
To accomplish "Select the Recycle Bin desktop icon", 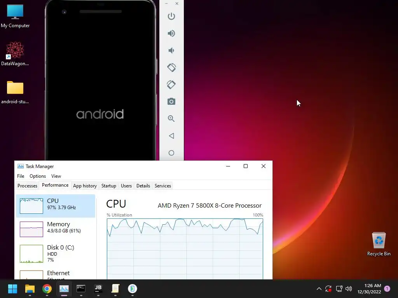I will [379, 244].
